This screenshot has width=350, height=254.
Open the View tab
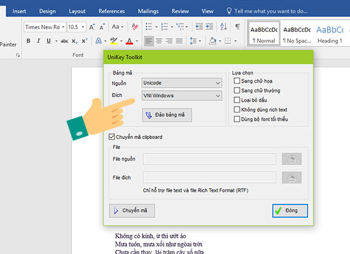pos(207,11)
